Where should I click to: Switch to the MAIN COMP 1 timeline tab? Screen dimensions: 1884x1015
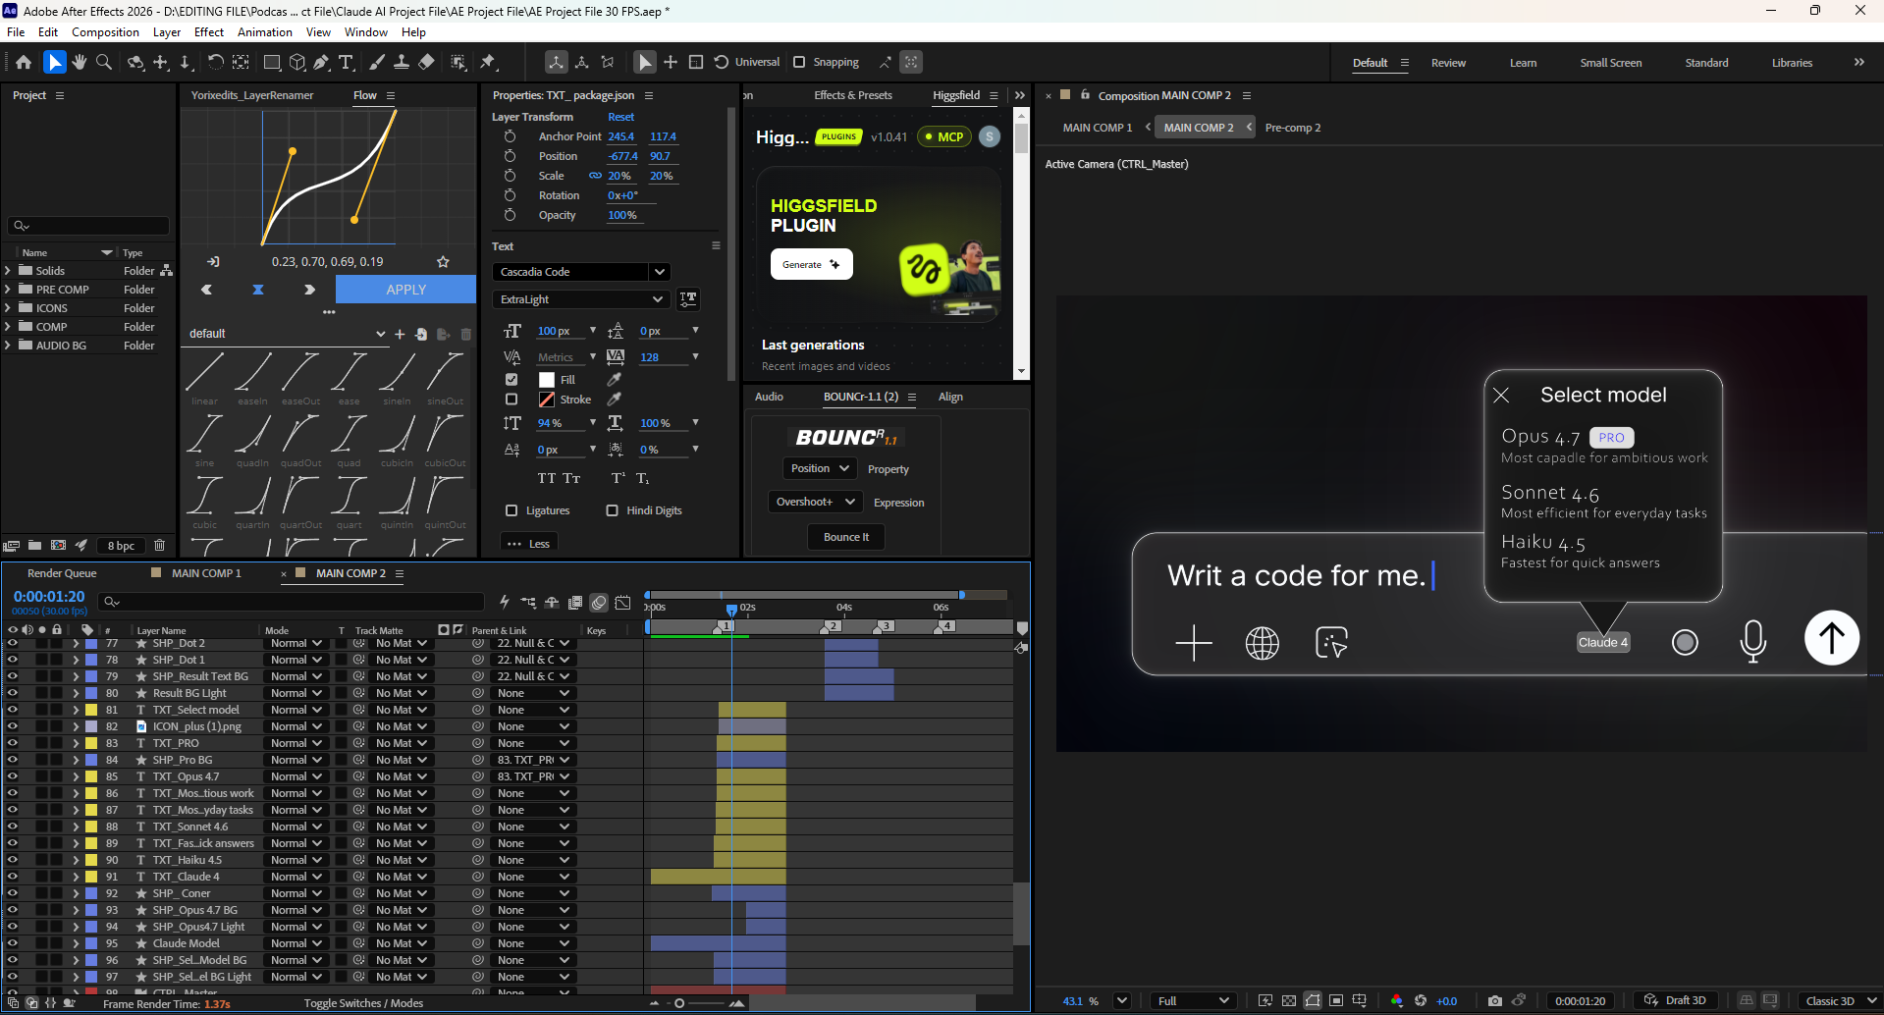click(206, 573)
